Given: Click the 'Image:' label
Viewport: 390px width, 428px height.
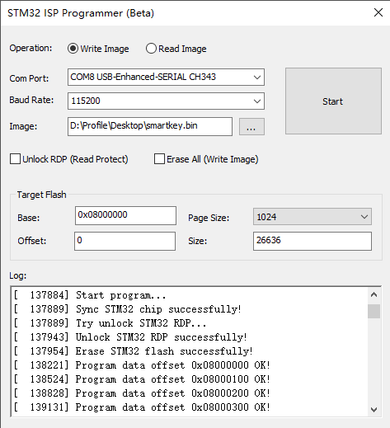Looking at the screenshot, I should click(23, 126).
